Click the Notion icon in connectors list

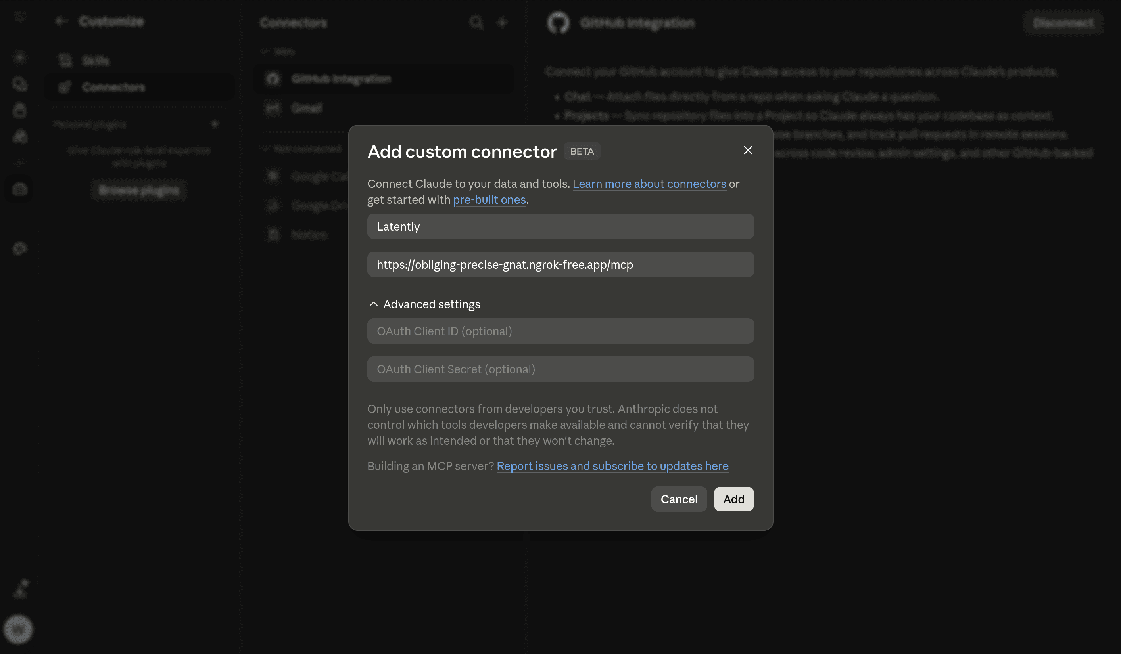(x=274, y=234)
